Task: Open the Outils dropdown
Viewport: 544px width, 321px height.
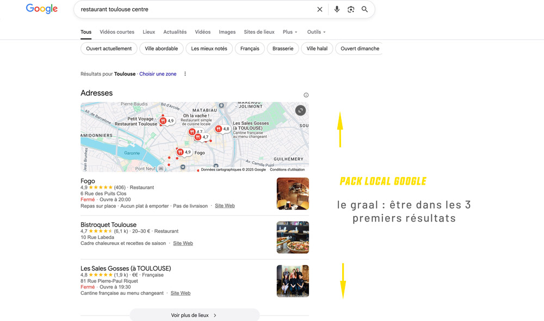Action: pyautogui.click(x=316, y=32)
